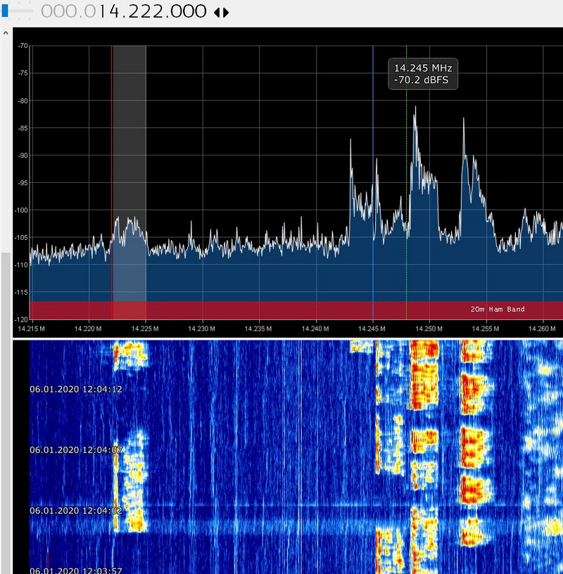Image resolution: width=563 pixels, height=574 pixels.
Task: Click the -85 dB scale label
Action: [x=23, y=128]
